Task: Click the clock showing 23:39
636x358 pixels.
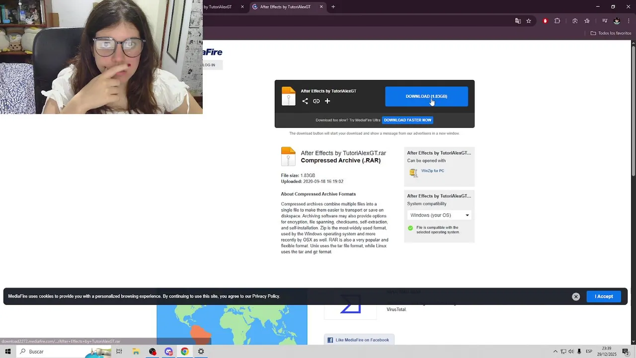Action: point(607,352)
